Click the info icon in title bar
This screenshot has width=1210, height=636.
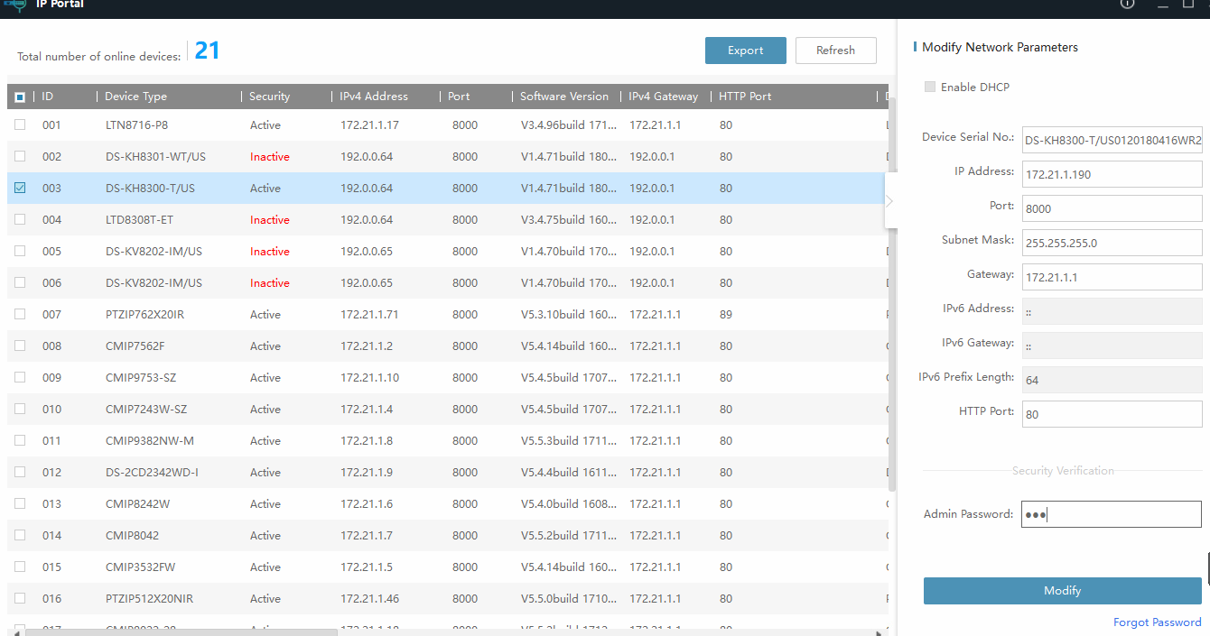pyautogui.click(x=1127, y=4)
